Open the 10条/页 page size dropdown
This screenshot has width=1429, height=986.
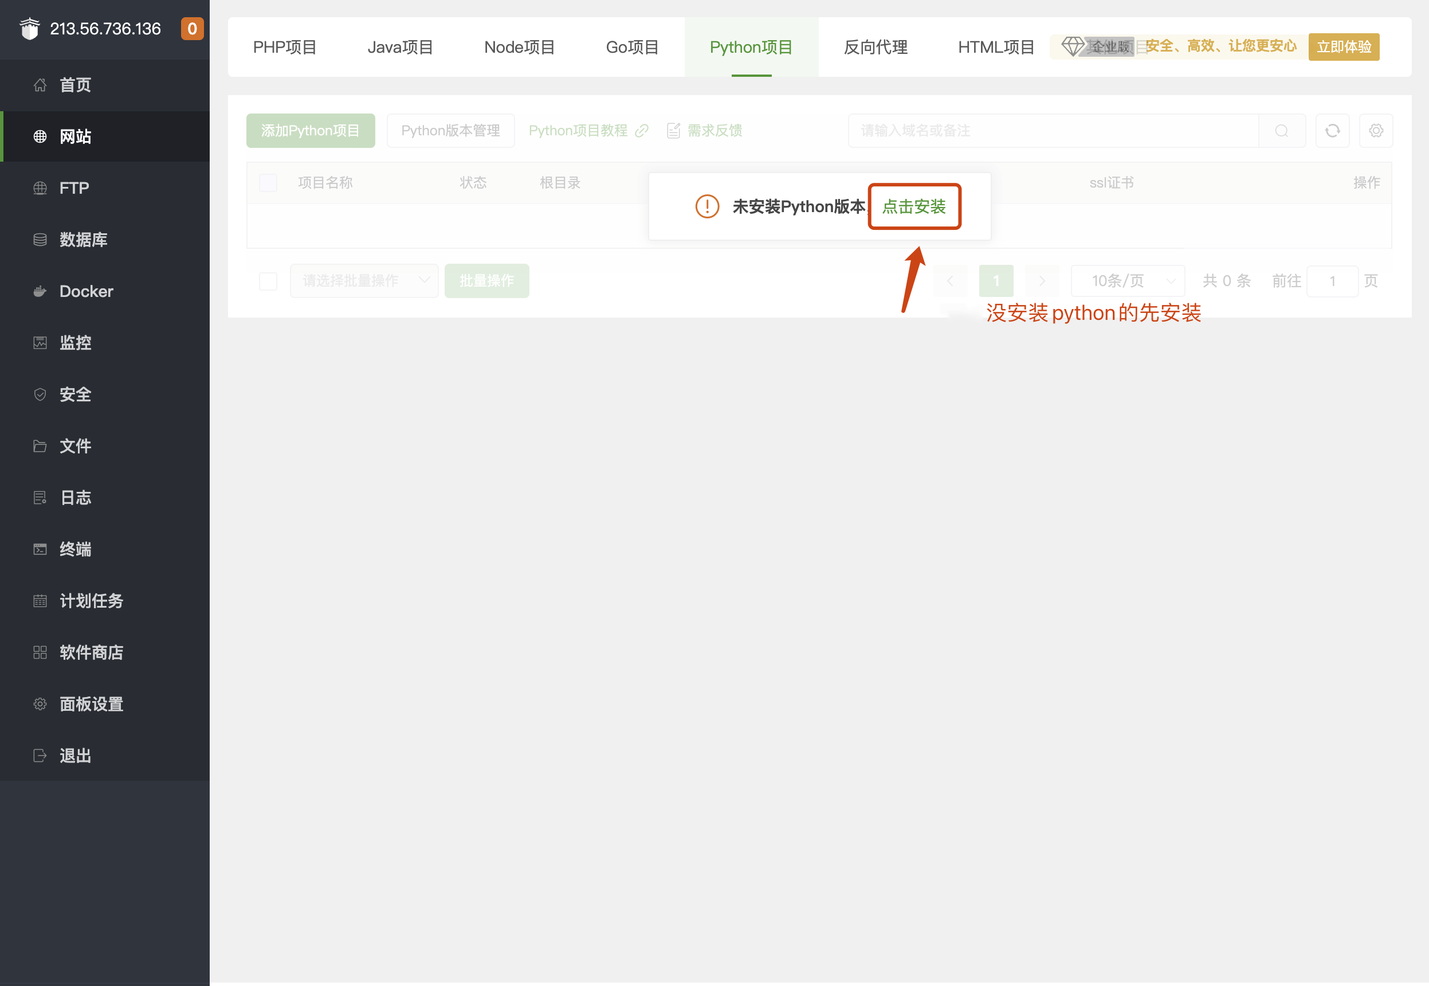(x=1128, y=281)
